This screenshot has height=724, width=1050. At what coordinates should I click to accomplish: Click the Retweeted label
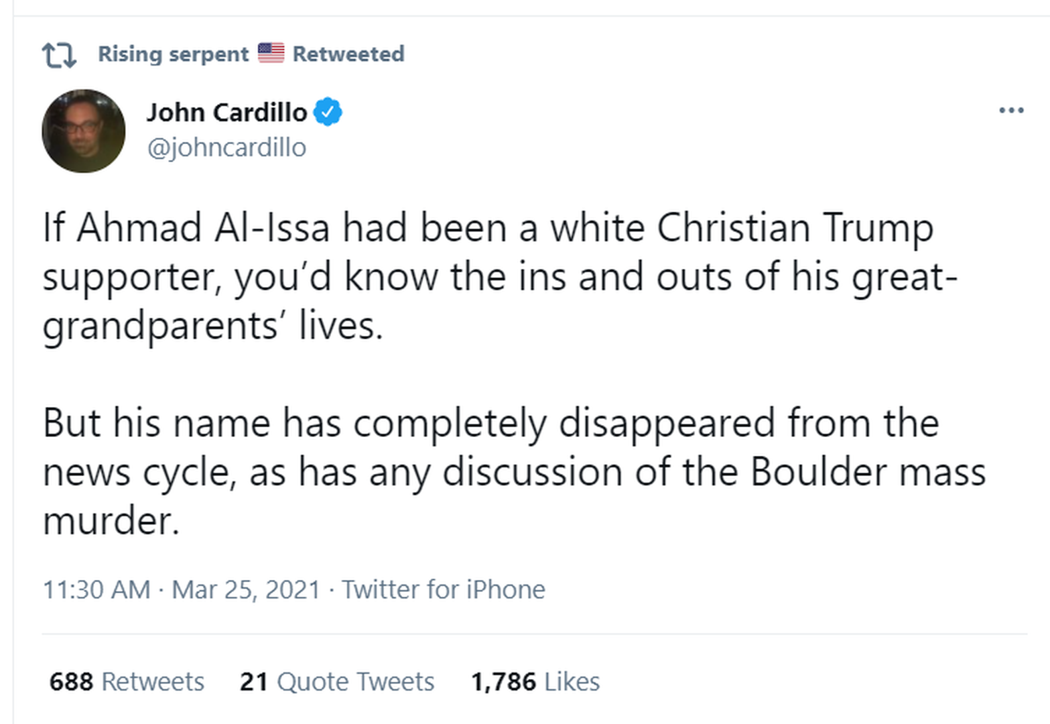click(348, 54)
